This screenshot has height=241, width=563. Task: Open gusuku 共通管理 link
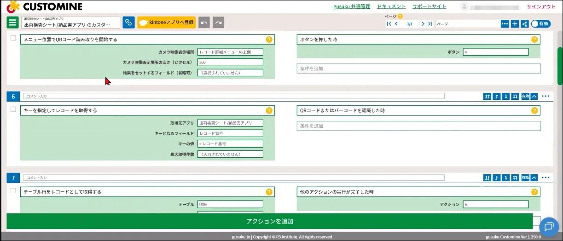[352, 6]
